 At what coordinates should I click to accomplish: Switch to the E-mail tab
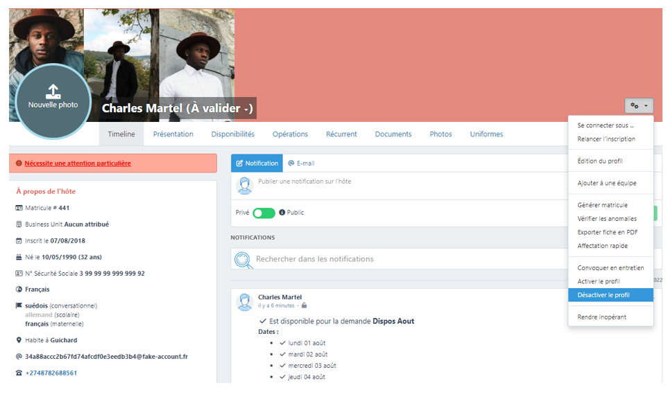(301, 163)
